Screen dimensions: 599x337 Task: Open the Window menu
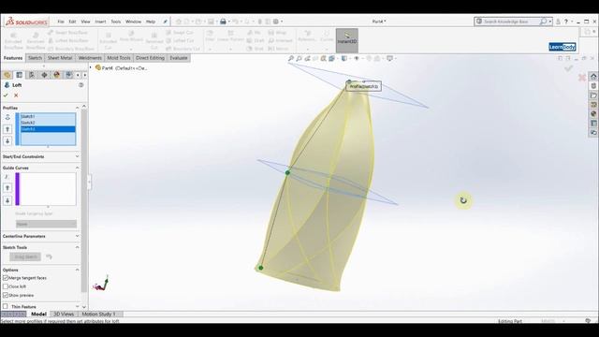pos(133,22)
